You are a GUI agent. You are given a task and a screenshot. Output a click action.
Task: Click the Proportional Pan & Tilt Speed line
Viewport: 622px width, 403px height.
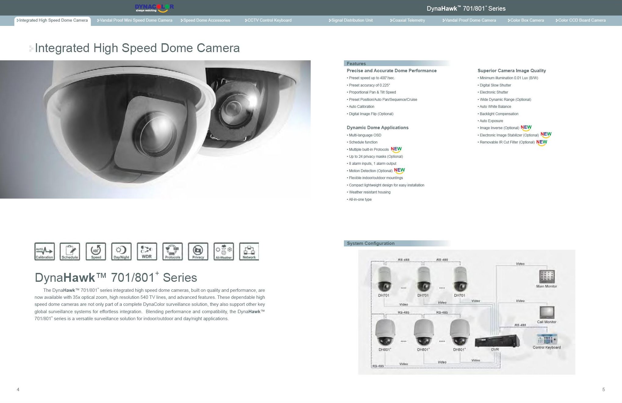pyautogui.click(x=371, y=92)
